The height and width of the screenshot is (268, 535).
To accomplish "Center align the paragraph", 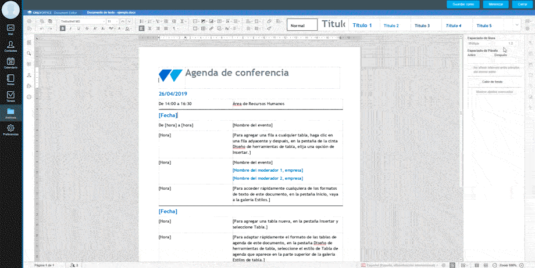I will [149, 28].
